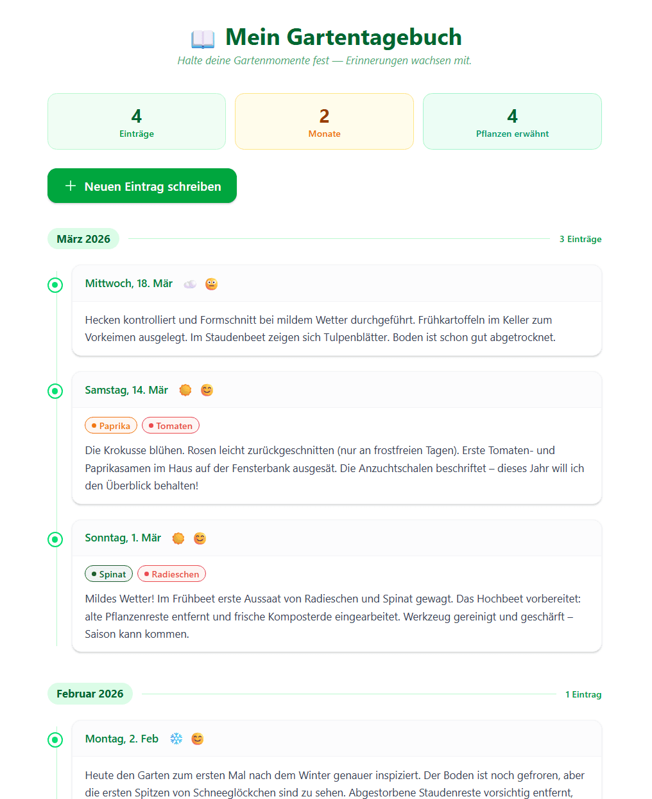Click the März 2026 month header

(x=83, y=239)
